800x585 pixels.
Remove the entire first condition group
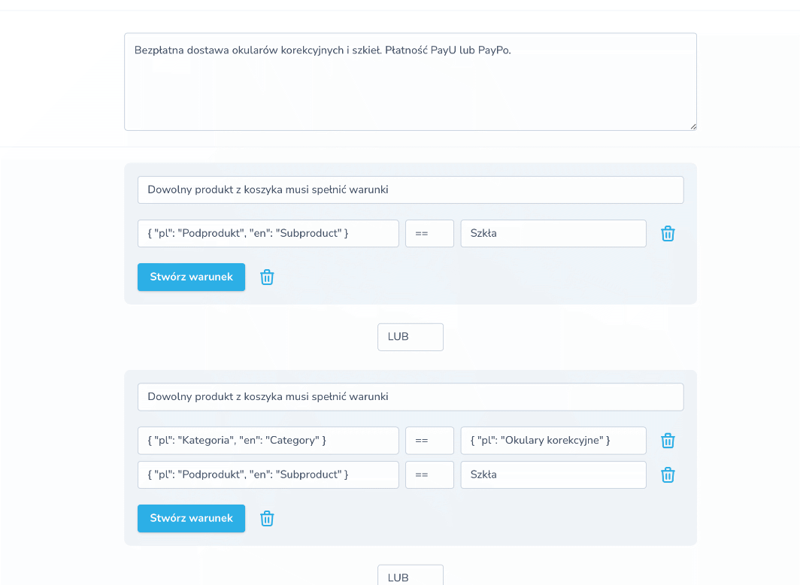(x=267, y=277)
